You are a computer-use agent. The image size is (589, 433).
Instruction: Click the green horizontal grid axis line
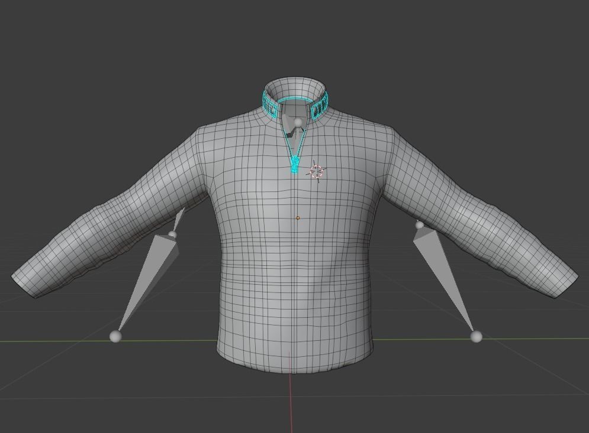click(533, 339)
